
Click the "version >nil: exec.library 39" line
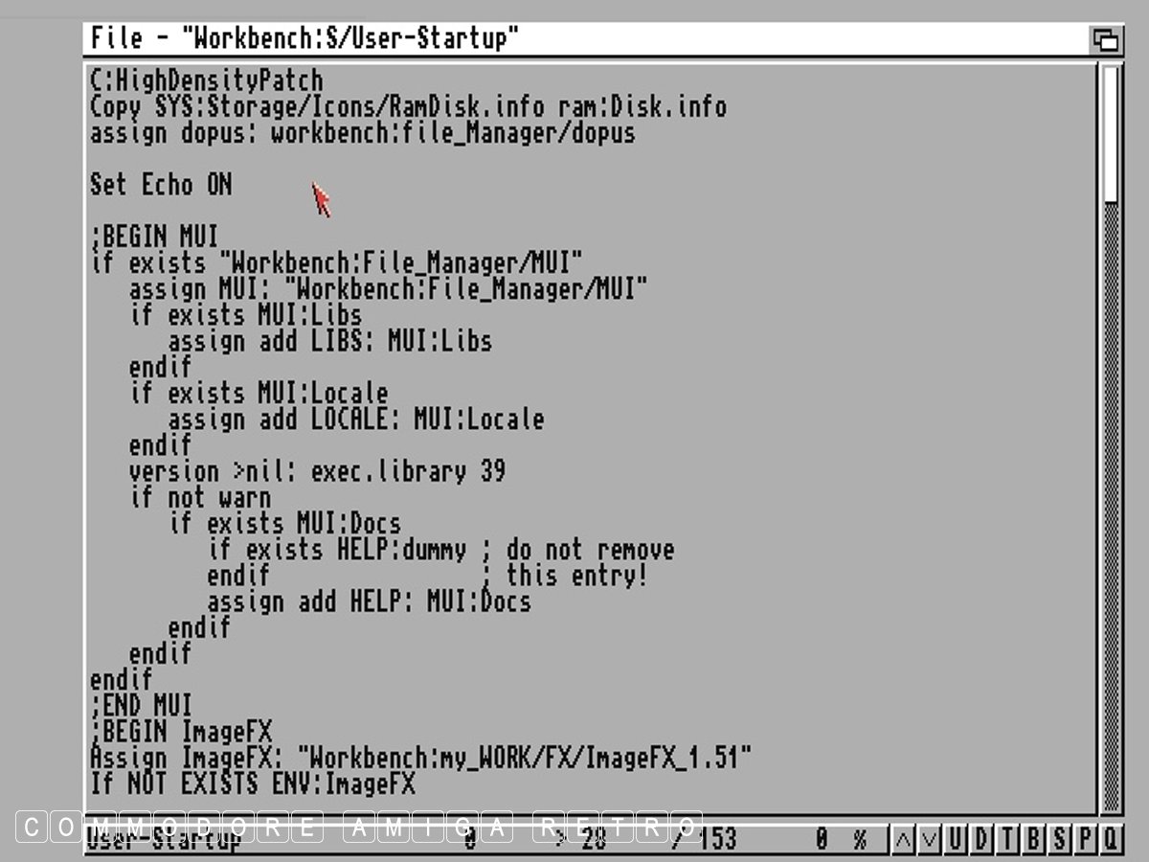(x=317, y=472)
